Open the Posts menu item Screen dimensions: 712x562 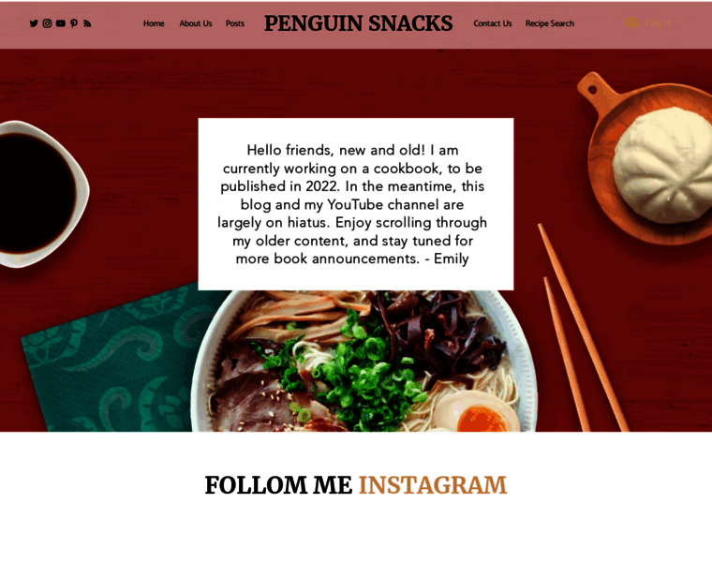coord(235,23)
